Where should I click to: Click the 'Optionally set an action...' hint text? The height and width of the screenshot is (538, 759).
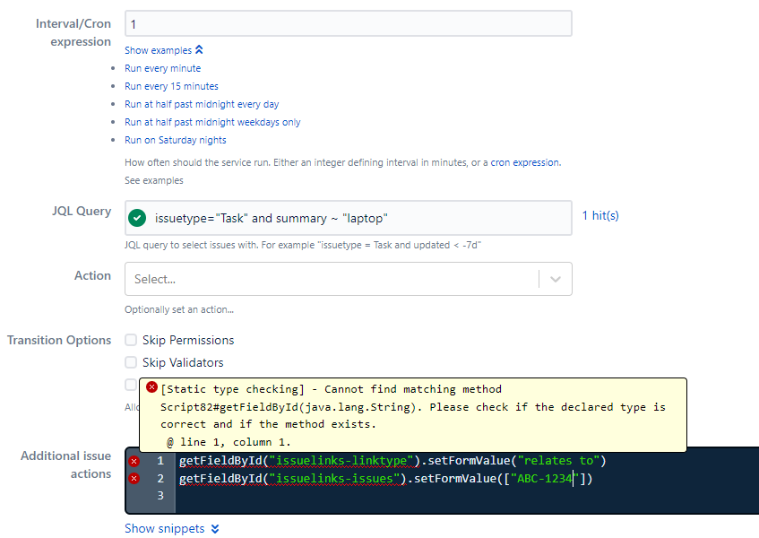[x=179, y=310]
